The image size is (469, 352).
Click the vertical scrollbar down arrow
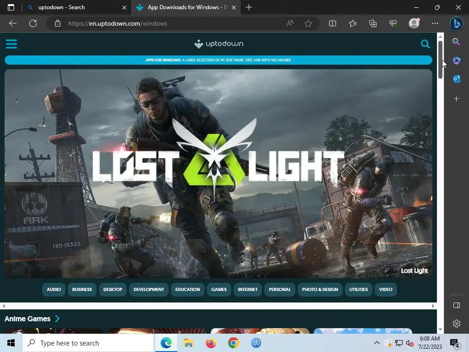pos(440,330)
